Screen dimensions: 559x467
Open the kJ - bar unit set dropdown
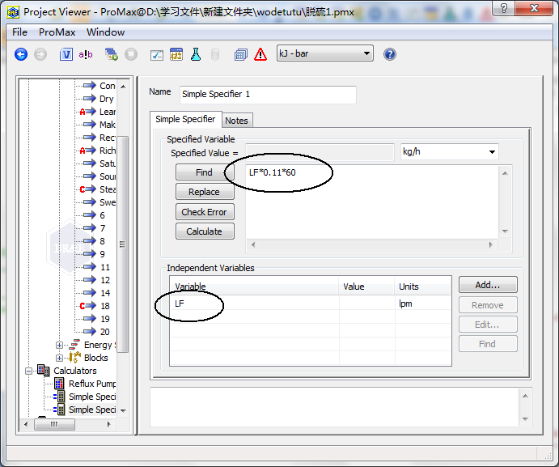(x=324, y=54)
